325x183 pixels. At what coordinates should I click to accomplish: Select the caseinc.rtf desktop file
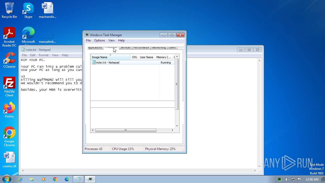[x=9, y=160]
